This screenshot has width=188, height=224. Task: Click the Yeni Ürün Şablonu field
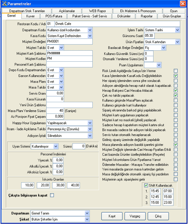pyautogui.click(x=70, y=105)
